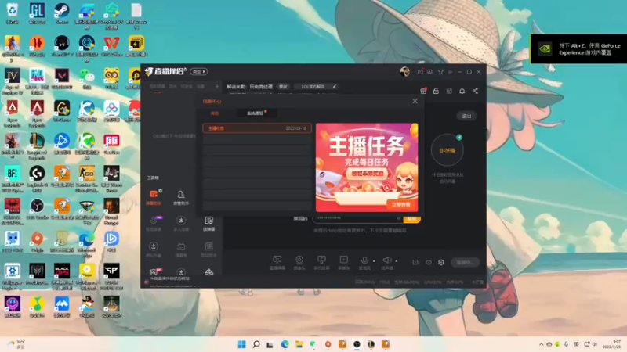Select the first scene tab with orange underline

[x=158, y=87]
